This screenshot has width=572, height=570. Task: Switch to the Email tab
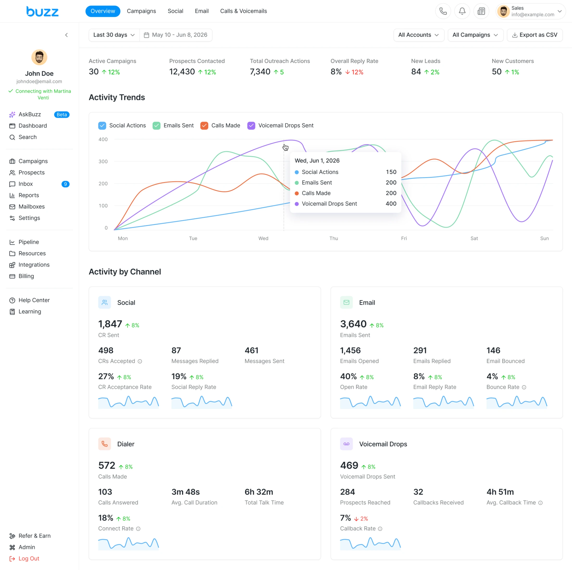point(202,11)
